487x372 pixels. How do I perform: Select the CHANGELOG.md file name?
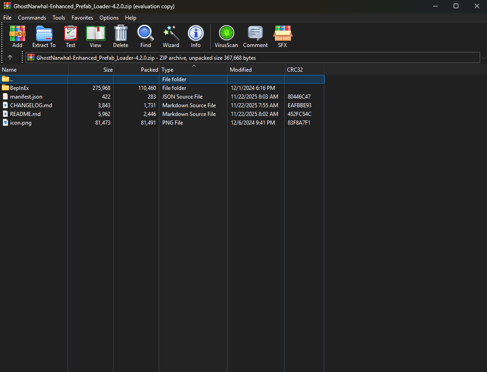click(31, 105)
